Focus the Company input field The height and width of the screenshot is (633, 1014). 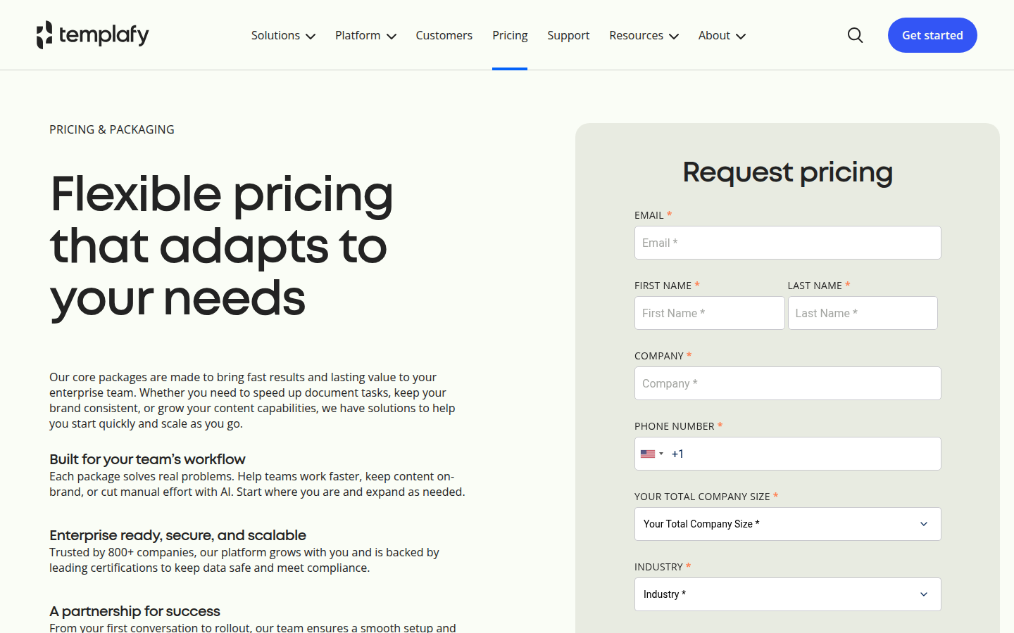click(787, 383)
